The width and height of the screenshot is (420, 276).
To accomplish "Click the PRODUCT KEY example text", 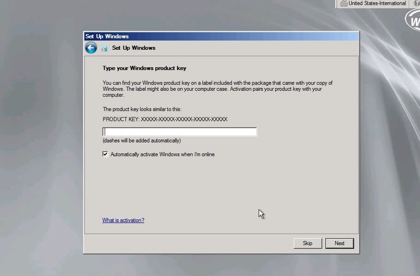I will tap(165, 119).
